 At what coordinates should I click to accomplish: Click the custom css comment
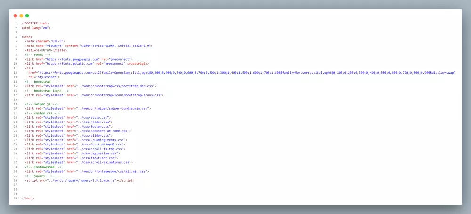click(x=42, y=113)
